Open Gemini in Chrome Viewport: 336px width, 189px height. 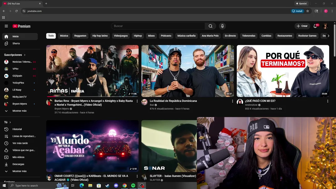(301, 4)
